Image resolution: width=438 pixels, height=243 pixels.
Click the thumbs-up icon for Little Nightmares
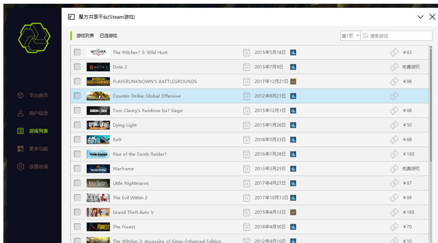[x=293, y=183]
